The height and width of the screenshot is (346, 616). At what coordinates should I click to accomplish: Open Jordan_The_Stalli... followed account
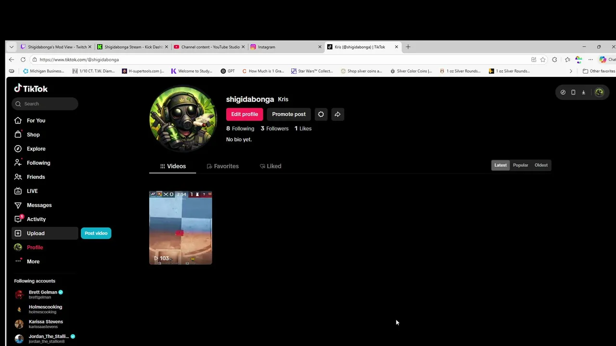click(x=45, y=339)
